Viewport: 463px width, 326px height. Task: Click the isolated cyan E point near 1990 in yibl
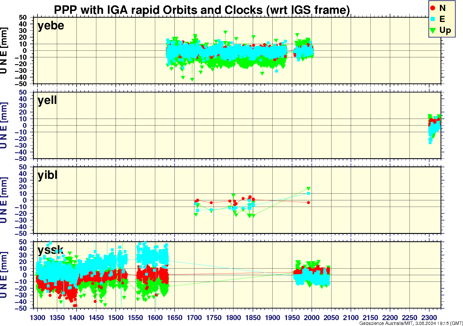click(x=308, y=193)
